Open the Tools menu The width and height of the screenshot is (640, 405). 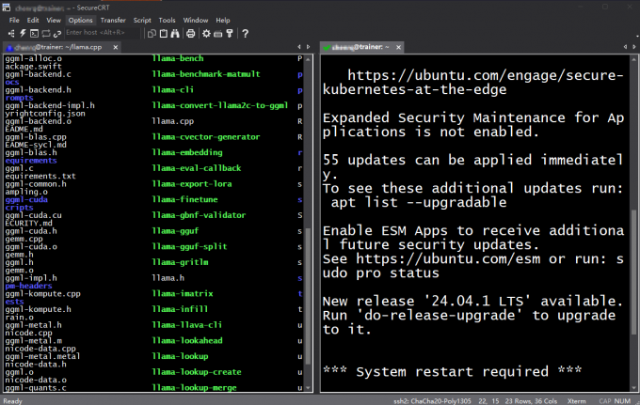(x=167, y=20)
